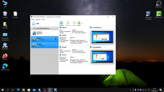The height and width of the screenshot is (92, 164).
Task: Click the upper Prévisualisation header
Action: [x=97, y=28]
